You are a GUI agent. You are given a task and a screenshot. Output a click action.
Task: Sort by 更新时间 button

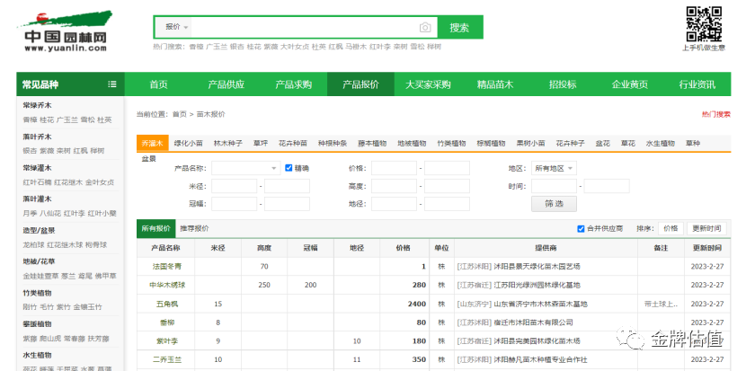click(706, 228)
